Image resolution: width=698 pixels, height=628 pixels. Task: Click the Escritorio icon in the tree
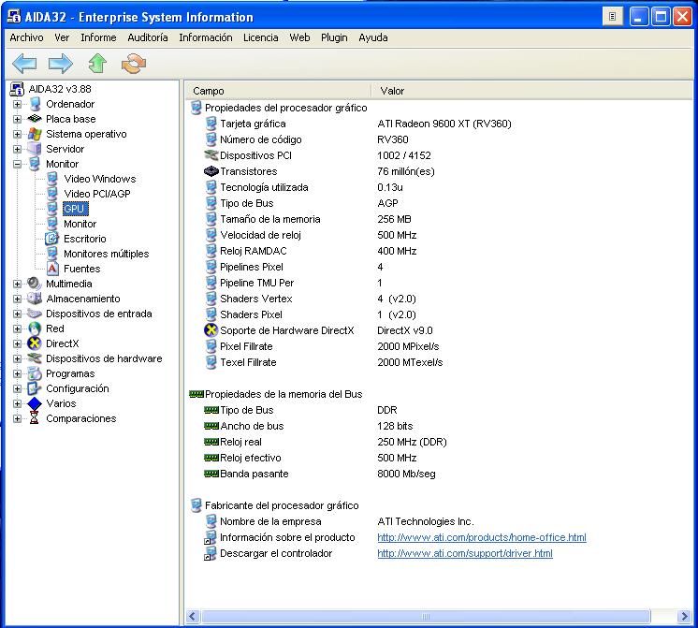click(52, 239)
